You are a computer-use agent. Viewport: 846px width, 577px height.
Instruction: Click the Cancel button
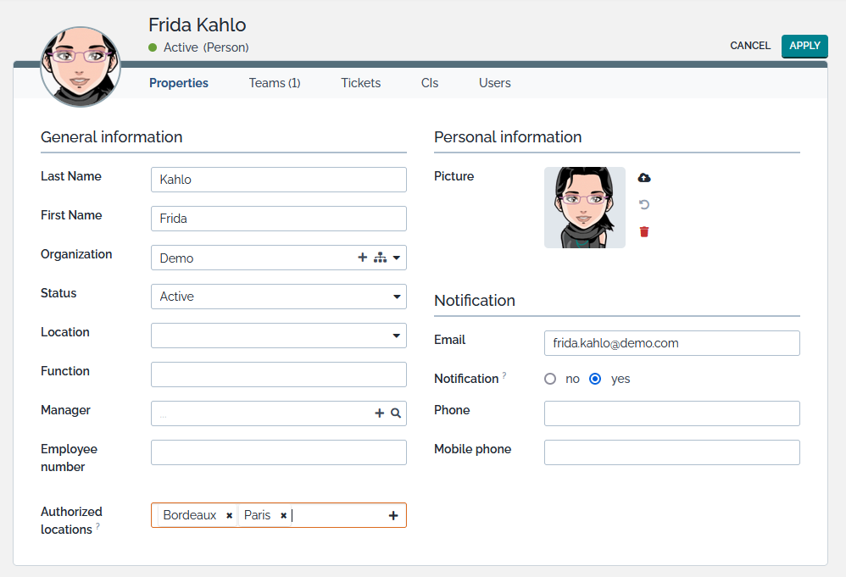point(750,46)
